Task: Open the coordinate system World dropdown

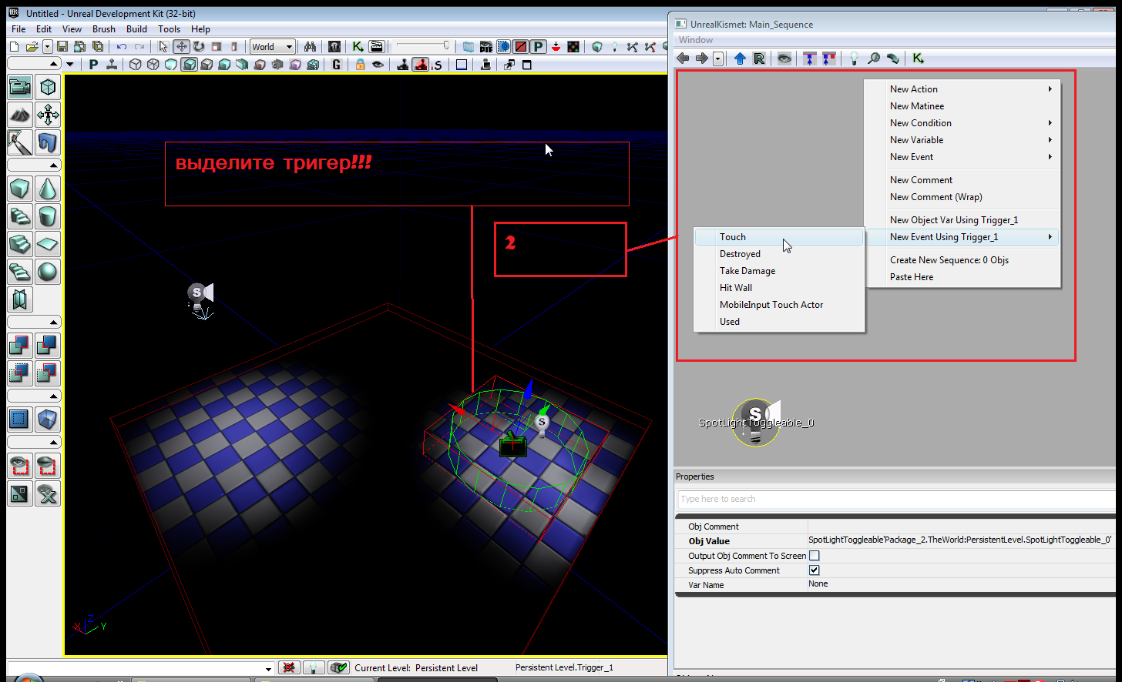Action: (x=272, y=47)
